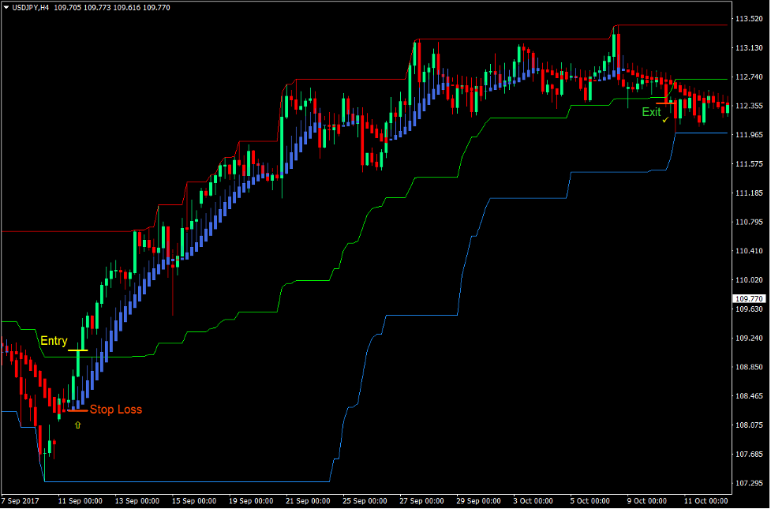Select the orange Stop Loss label
Image resolution: width=771 pixels, height=509 pixels.
click(x=116, y=410)
